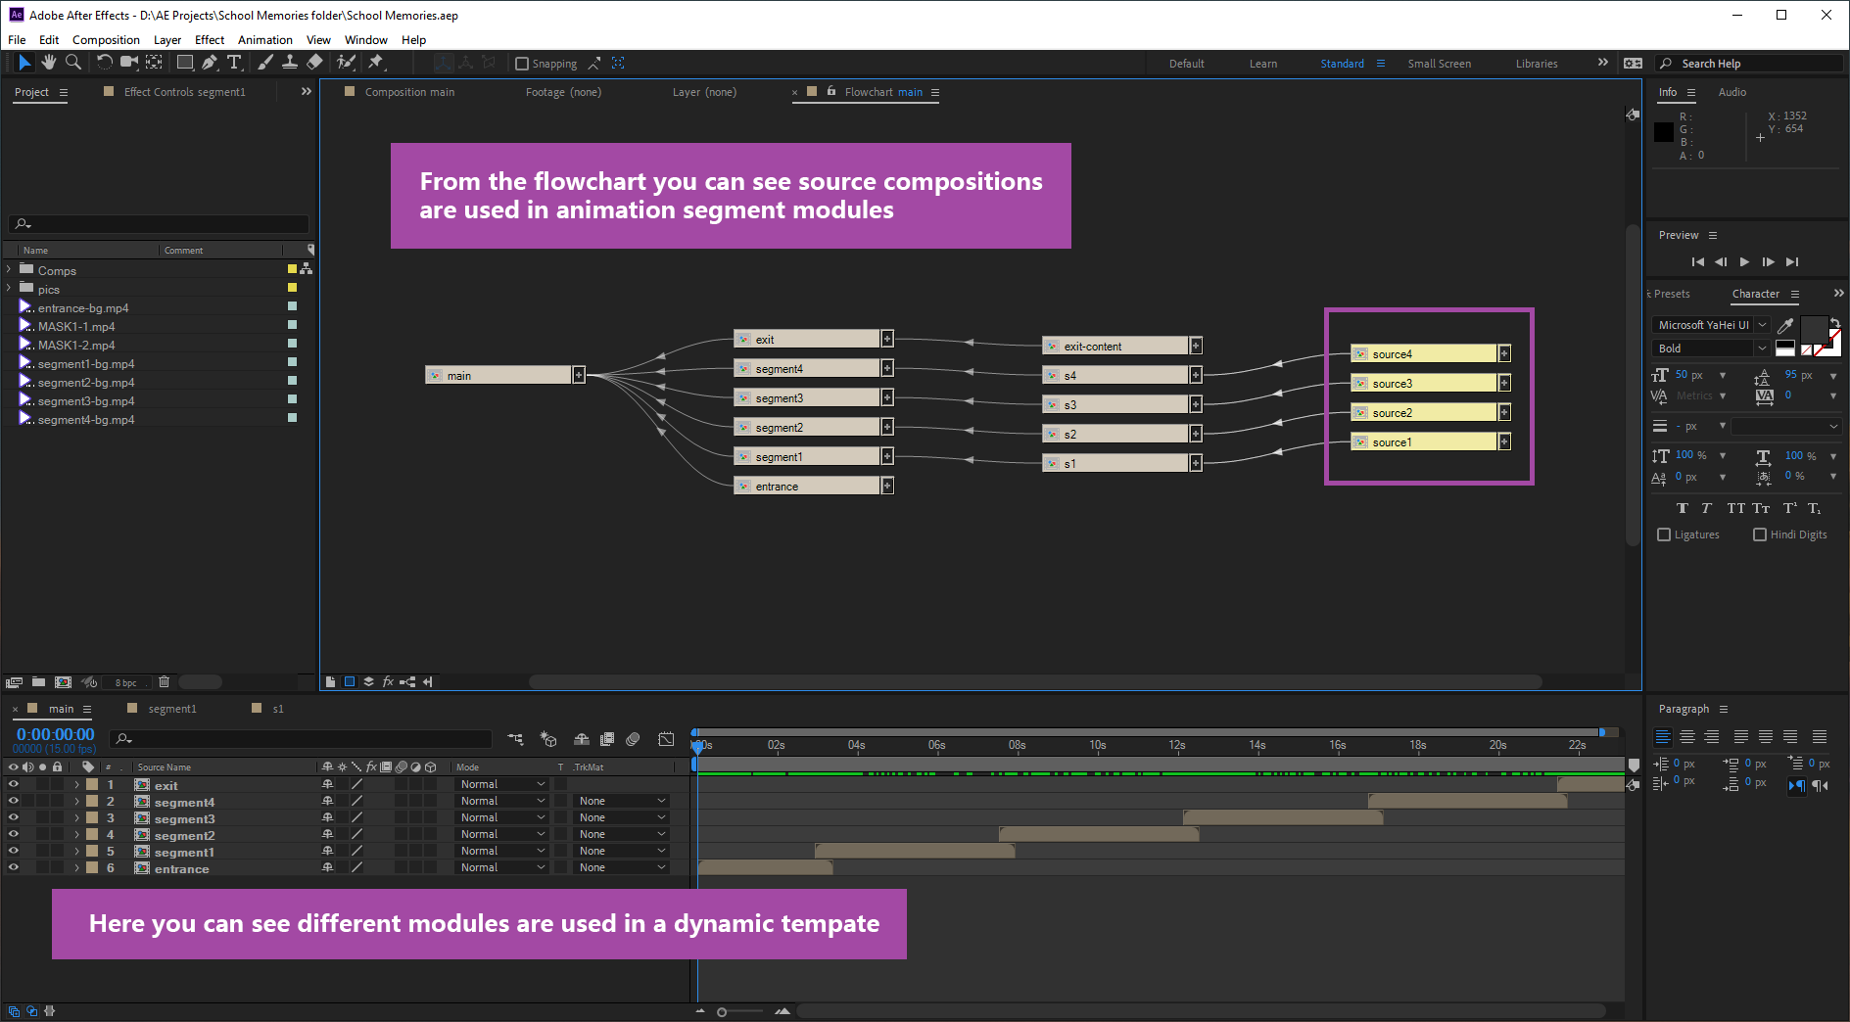The image size is (1850, 1022).
Task: Hide the segment1 layer eye icon
Action: point(14,852)
